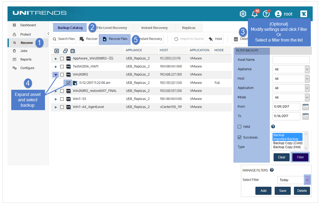The image size is (325, 209).
Task: Expand the Win7--64_AgentLevel asset row
Action: tap(56, 107)
